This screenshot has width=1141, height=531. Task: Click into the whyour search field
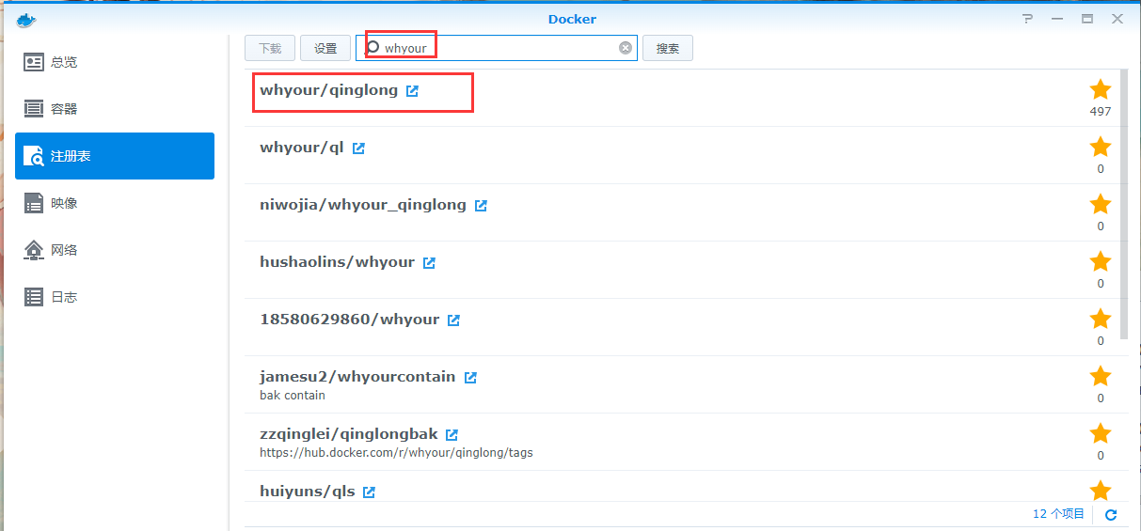499,48
